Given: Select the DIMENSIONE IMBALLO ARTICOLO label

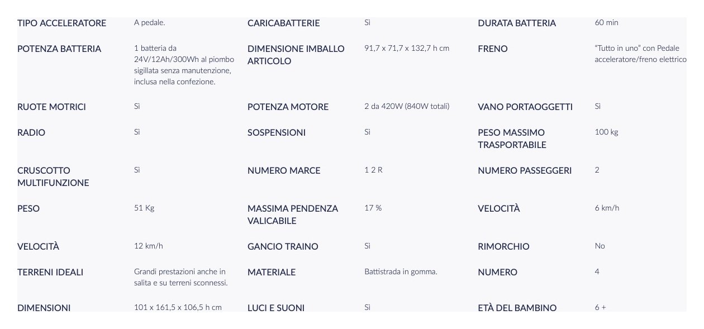Looking at the screenshot, I should pos(296,55).
